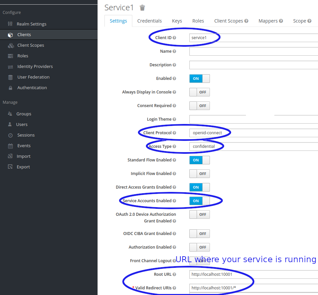Click the Name input field

pos(254,51)
